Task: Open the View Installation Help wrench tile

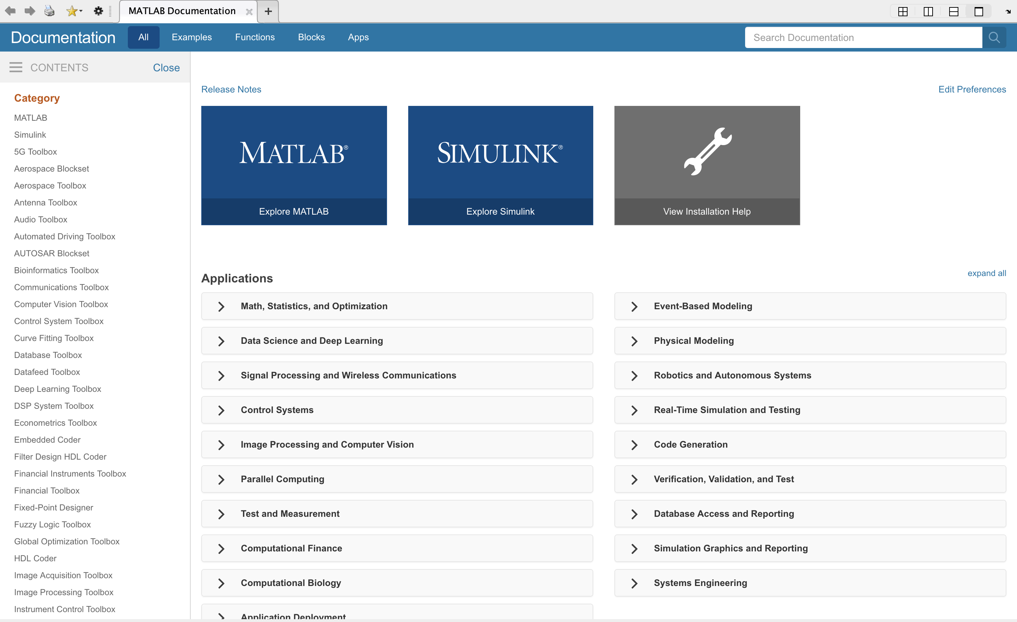Action: pyautogui.click(x=707, y=166)
